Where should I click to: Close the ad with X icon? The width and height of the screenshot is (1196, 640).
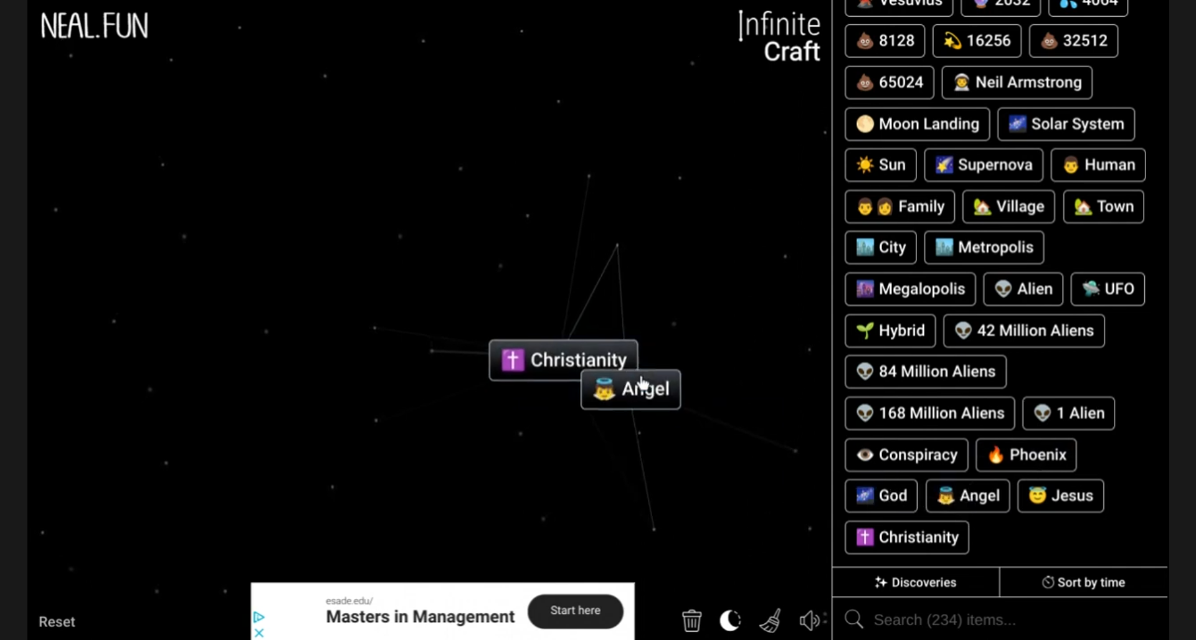point(260,633)
